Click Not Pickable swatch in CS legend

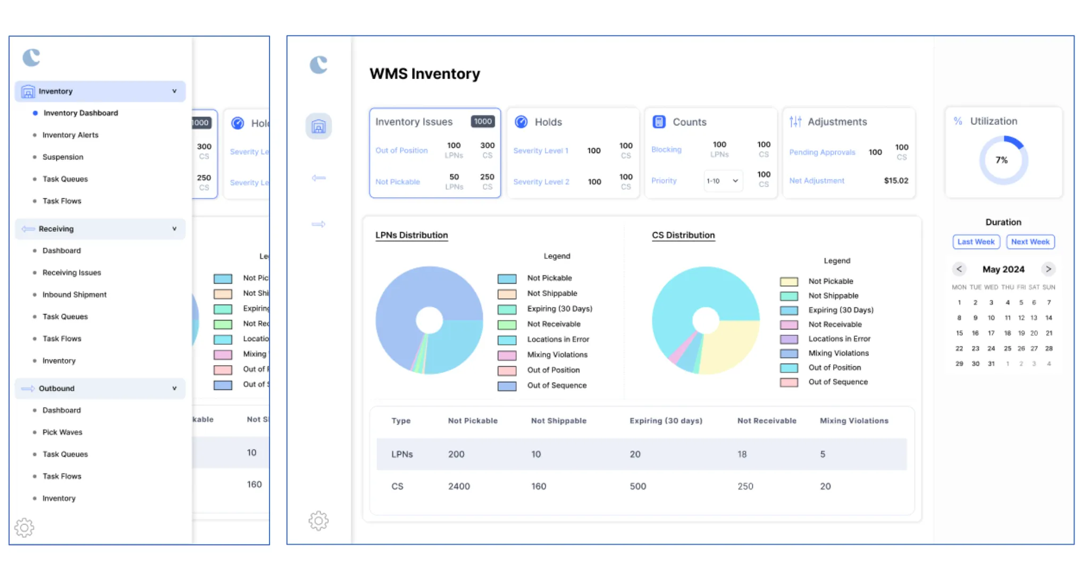tap(788, 282)
